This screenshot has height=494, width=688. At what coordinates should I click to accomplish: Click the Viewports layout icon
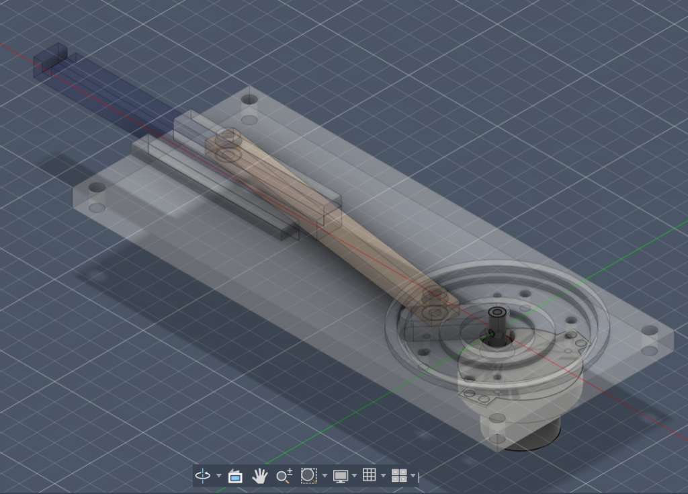click(x=399, y=476)
